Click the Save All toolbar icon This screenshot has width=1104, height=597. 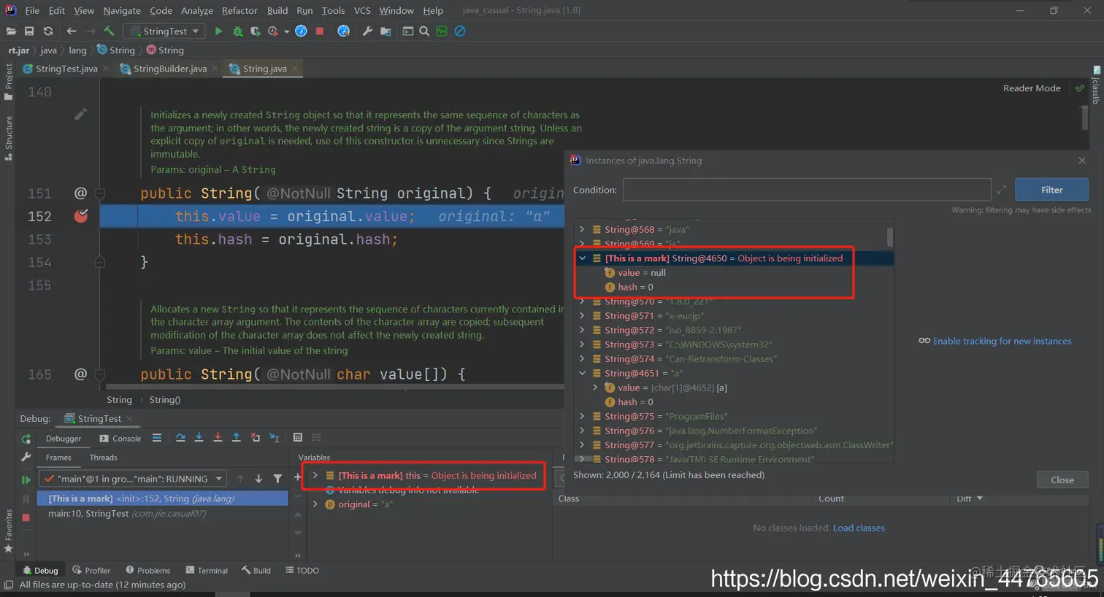click(x=29, y=31)
